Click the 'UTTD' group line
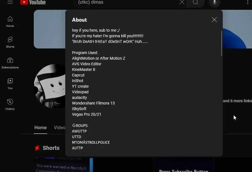Screen dimensions: 252x172 click(x=76, y=137)
